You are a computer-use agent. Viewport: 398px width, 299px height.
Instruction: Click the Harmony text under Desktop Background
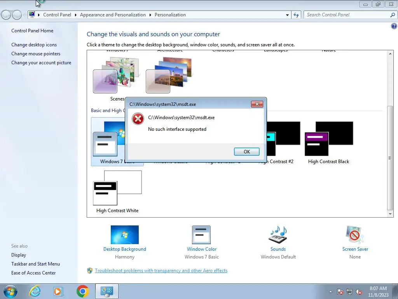tap(125, 257)
